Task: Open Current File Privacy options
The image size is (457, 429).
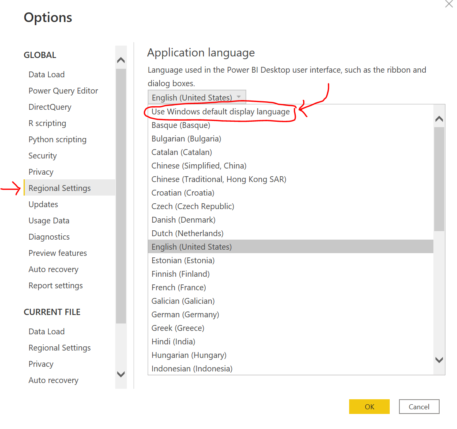Action: (41, 364)
